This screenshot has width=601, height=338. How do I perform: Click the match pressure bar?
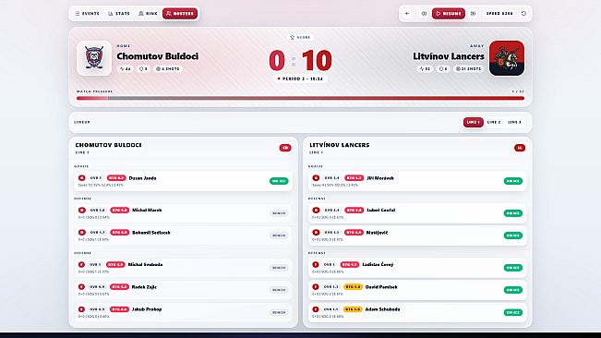pos(300,98)
